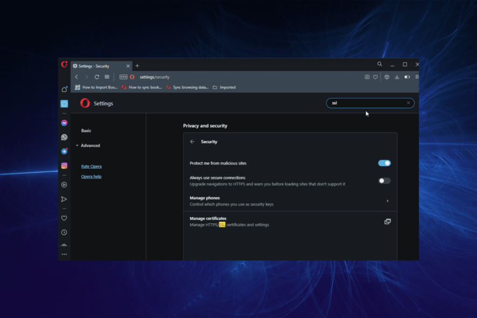Click the Rate Opera link

(x=92, y=167)
